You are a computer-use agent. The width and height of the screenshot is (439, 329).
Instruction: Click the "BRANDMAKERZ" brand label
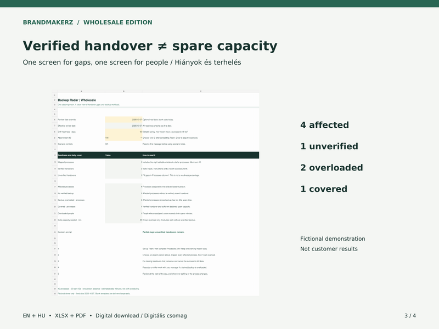click(48, 22)
